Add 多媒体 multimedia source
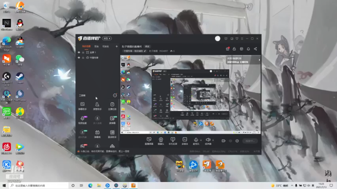 [x=185, y=141]
